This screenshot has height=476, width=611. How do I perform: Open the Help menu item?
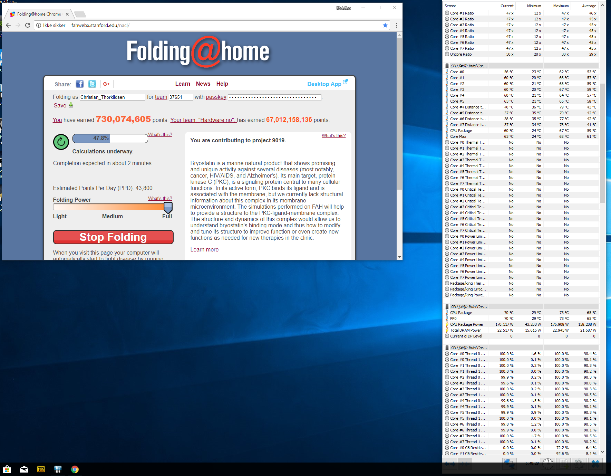coord(222,84)
